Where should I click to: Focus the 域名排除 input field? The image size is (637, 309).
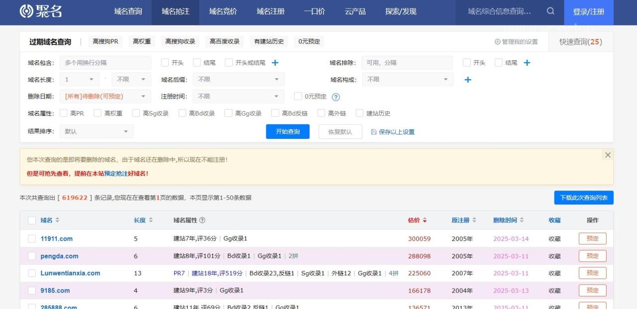coord(407,63)
